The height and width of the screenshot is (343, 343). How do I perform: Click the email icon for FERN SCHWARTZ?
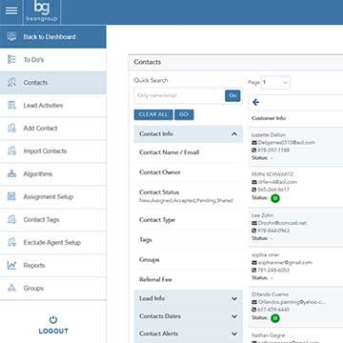coord(254,182)
